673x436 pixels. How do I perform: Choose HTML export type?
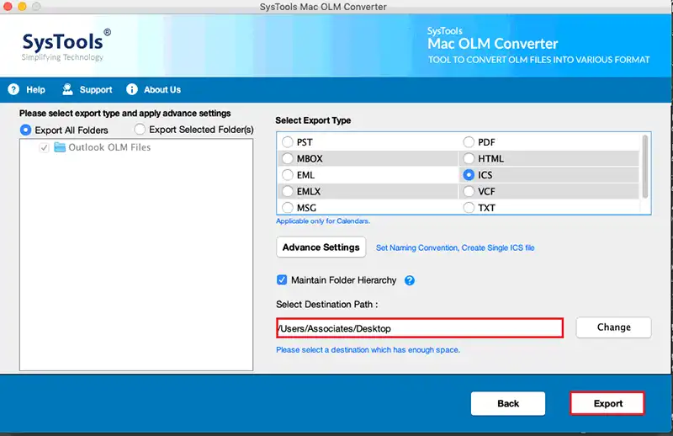469,158
